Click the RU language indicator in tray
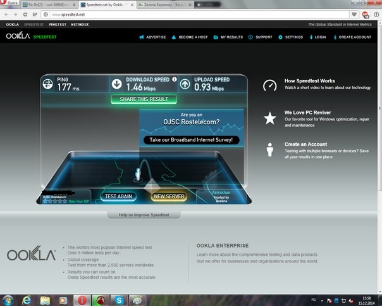382x306 pixels. (314, 300)
